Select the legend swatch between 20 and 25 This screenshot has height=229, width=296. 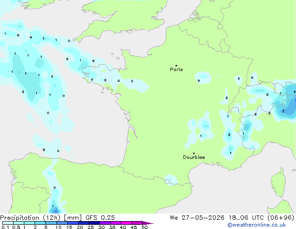[x=83, y=223]
